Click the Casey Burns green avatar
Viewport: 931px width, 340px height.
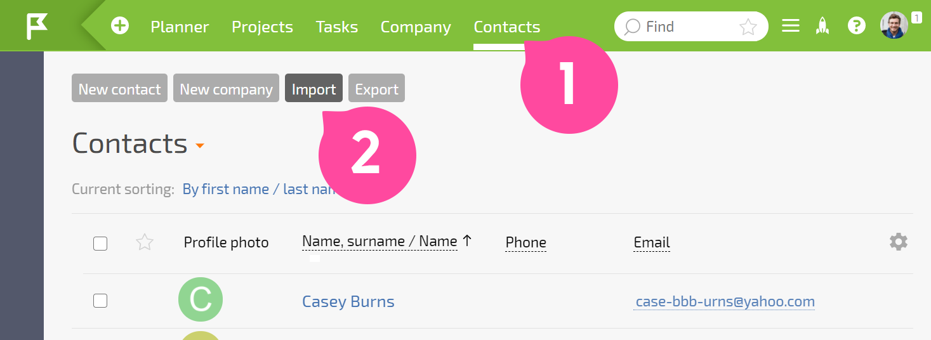[x=201, y=299]
